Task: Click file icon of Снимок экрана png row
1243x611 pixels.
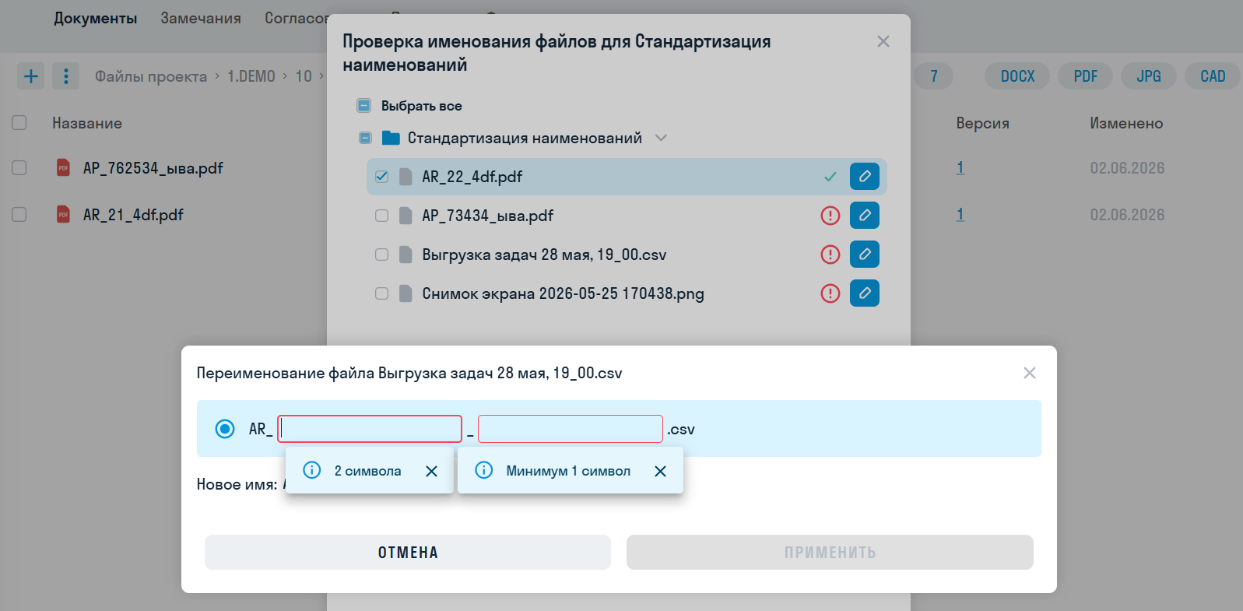Action: 406,293
